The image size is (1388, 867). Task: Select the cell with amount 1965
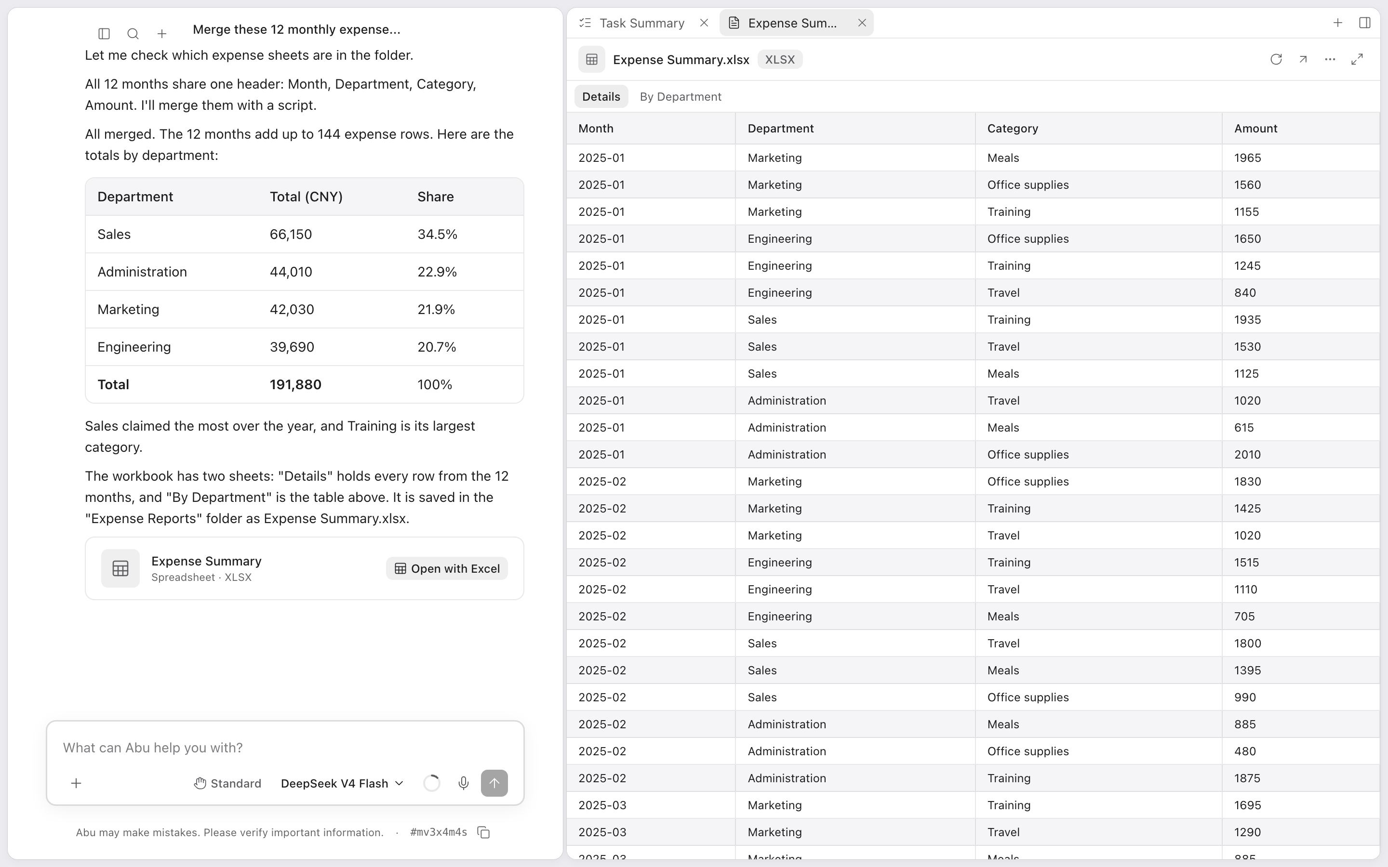[x=1300, y=158]
